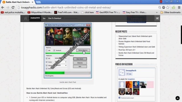Click the Start Hack button
This screenshot has height=102, width=182.
tap(80, 59)
